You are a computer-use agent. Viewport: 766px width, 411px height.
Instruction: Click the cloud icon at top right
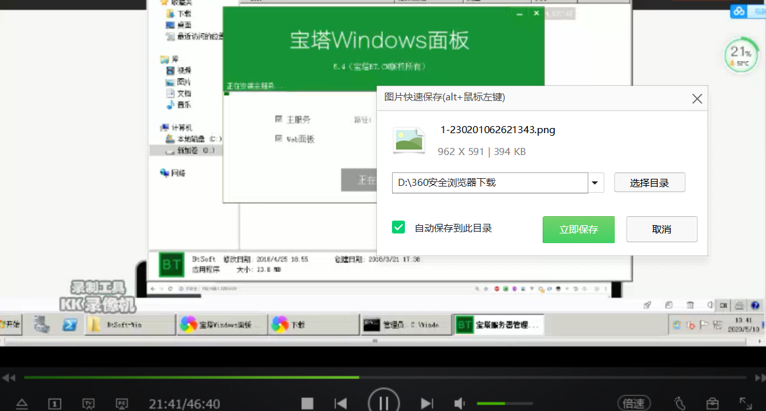pos(739,11)
